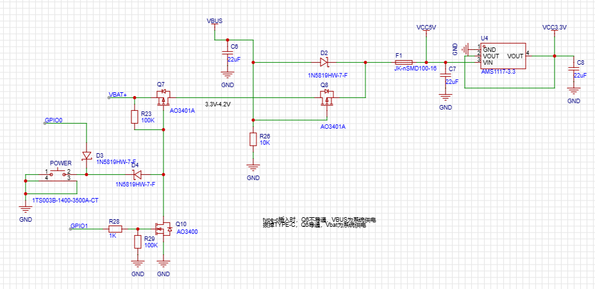Select the 1N5819HW-7-F label under D2
The height and width of the screenshot is (289, 595).
328,76
